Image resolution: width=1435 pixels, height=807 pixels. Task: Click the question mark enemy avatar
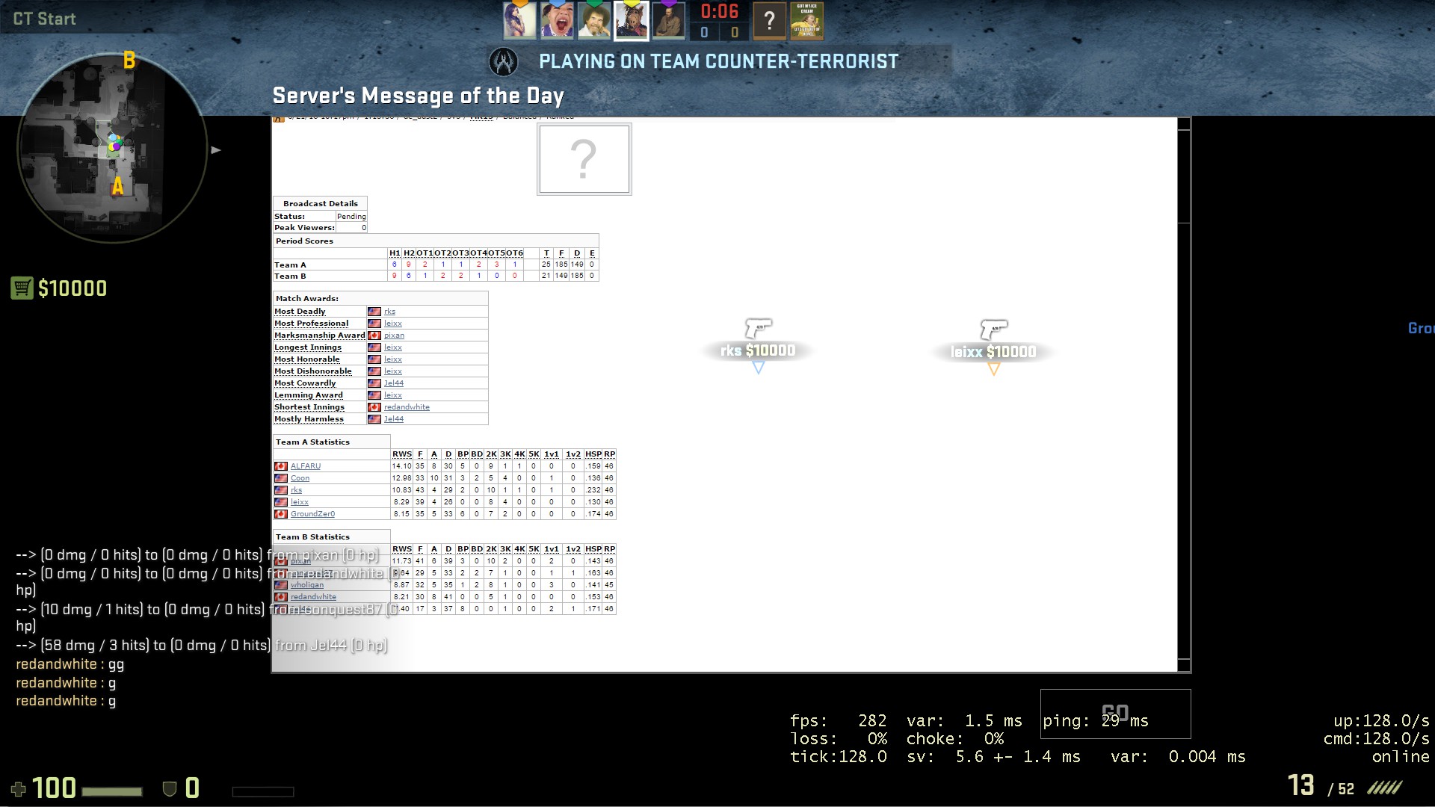pos(769,20)
